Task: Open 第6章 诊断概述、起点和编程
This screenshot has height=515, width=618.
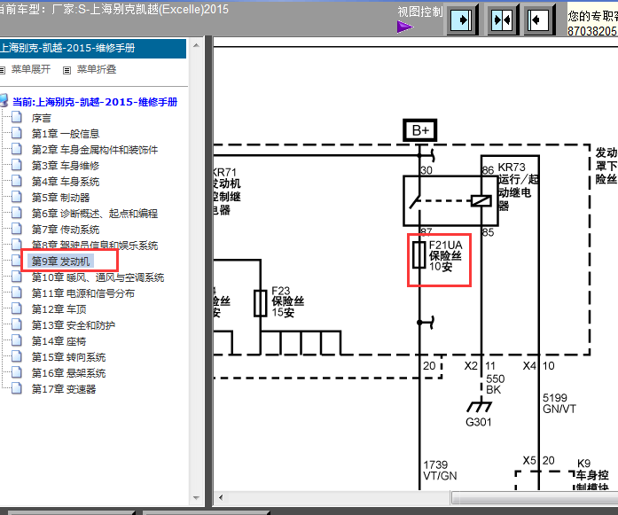Action: click(x=95, y=214)
